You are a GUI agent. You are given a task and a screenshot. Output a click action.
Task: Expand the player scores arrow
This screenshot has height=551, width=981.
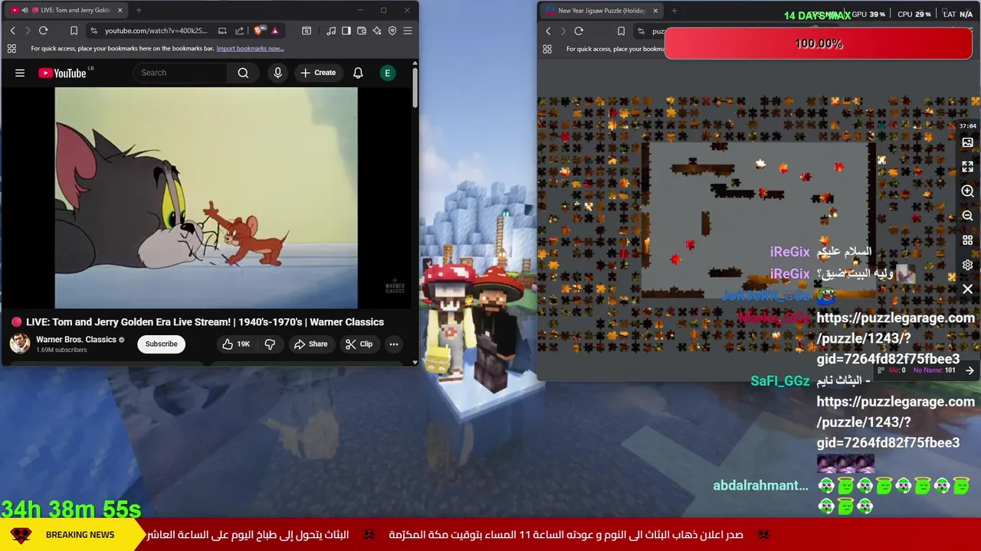click(970, 370)
